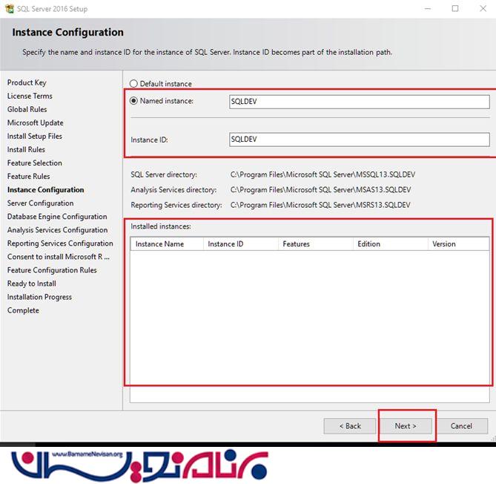Open Database Engine Configuration step
Viewport: 496px width, 484px height.
pos(57,217)
